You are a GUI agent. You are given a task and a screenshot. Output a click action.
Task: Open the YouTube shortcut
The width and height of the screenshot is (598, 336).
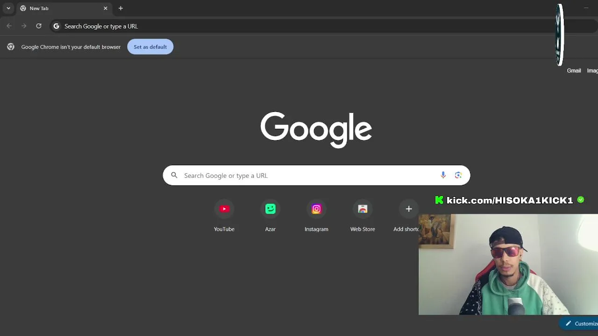pos(224,217)
